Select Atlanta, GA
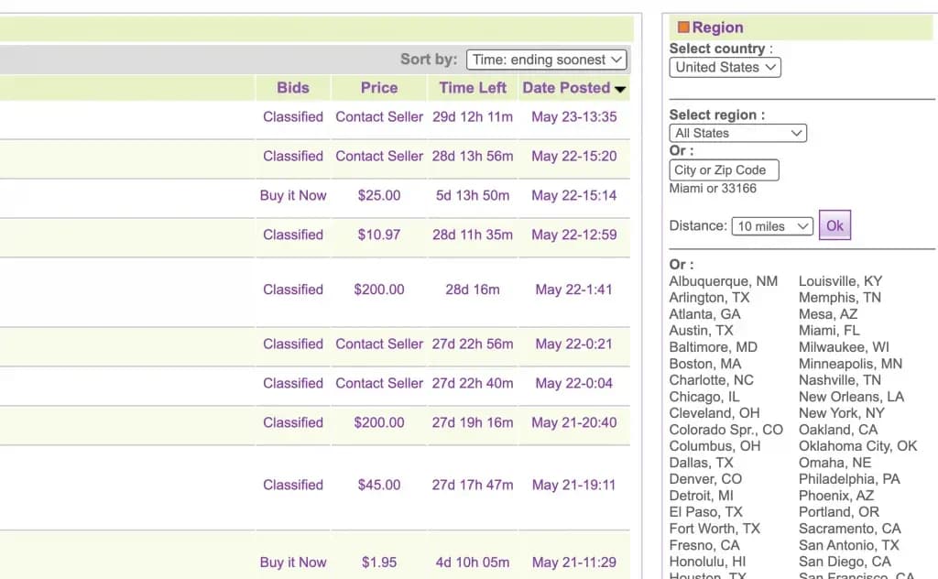 [704, 314]
